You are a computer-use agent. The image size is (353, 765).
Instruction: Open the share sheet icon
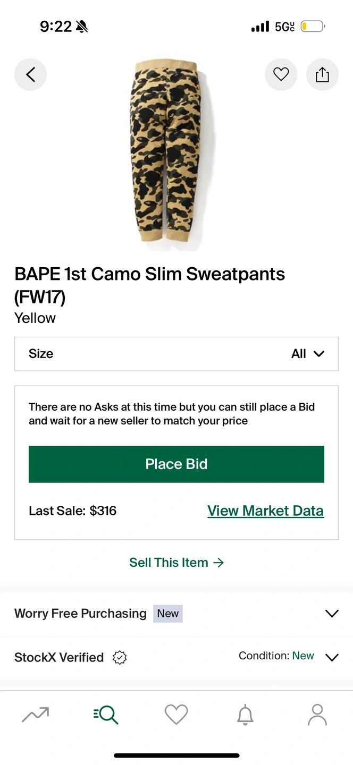tap(322, 75)
